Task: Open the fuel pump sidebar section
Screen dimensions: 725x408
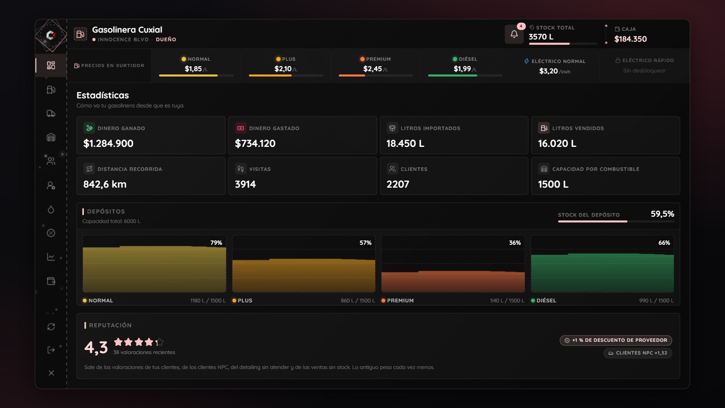Action: click(x=51, y=90)
